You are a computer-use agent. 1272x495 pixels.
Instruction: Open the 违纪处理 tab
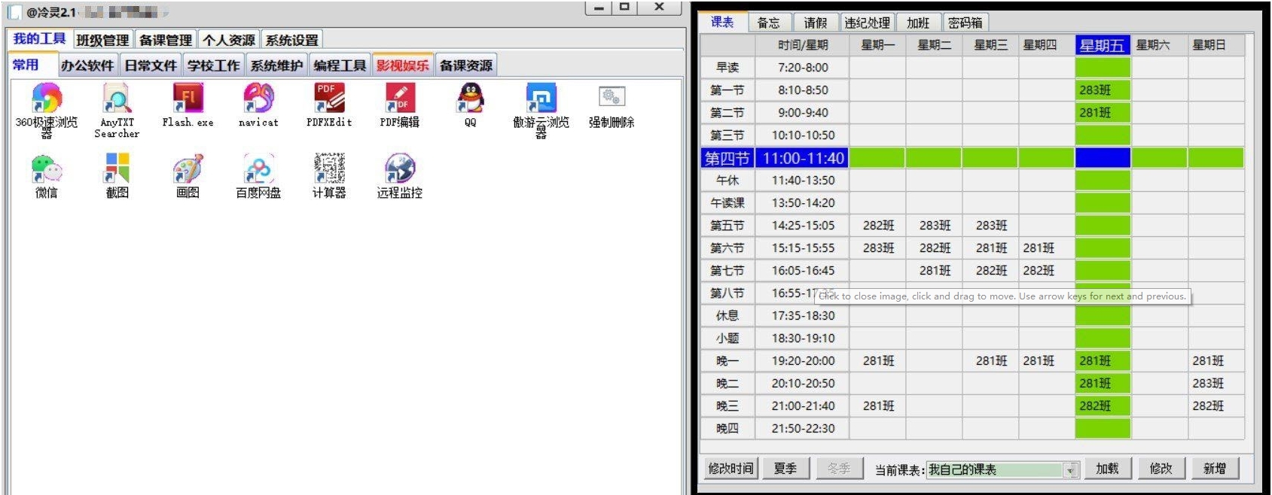[868, 23]
